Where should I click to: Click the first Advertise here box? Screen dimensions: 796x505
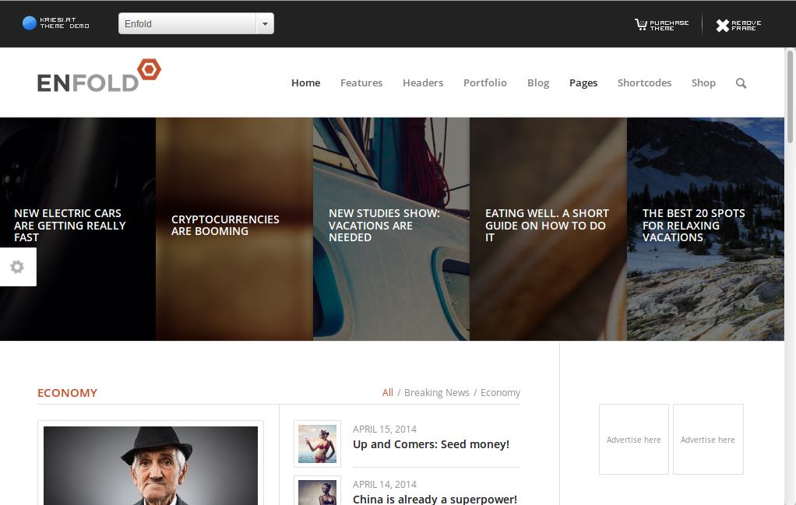634,440
